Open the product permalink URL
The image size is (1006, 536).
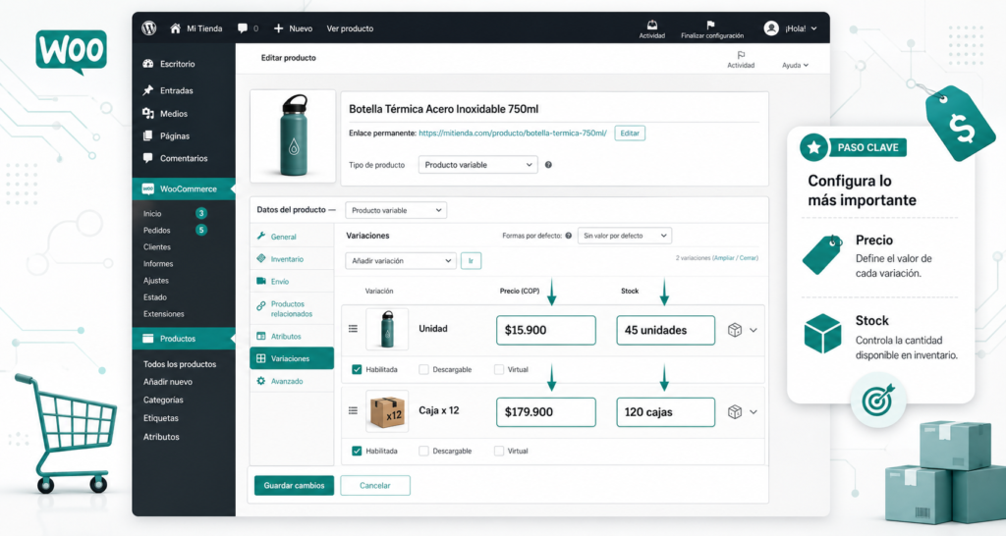pyautogui.click(x=512, y=134)
